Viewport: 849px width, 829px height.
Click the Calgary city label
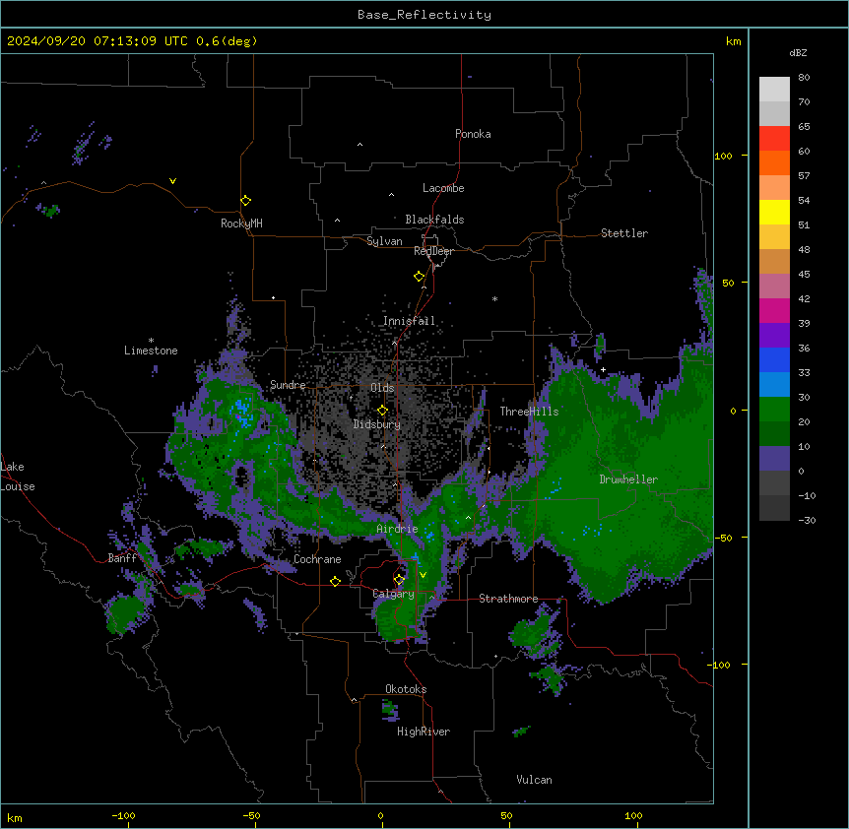(x=394, y=594)
